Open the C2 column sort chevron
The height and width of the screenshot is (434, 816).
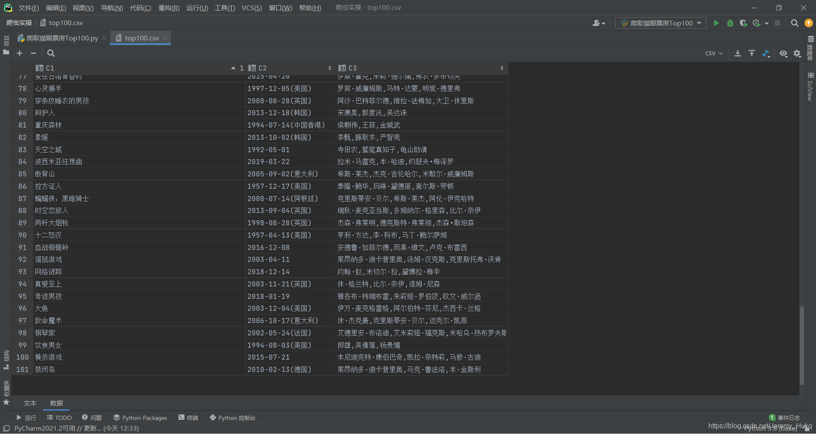click(330, 68)
